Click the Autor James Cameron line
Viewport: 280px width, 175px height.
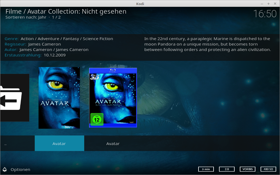click(46, 50)
